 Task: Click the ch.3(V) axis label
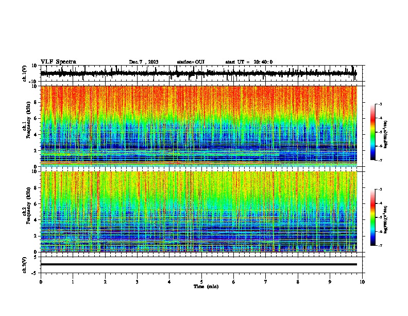25,265
